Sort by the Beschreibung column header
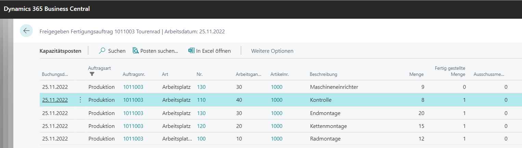The height and width of the screenshot is (148, 522). click(x=324, y=74)
